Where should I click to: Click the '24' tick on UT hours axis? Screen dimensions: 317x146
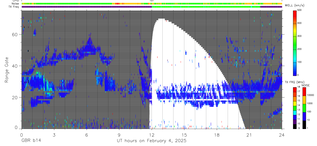tap(282, 135)
